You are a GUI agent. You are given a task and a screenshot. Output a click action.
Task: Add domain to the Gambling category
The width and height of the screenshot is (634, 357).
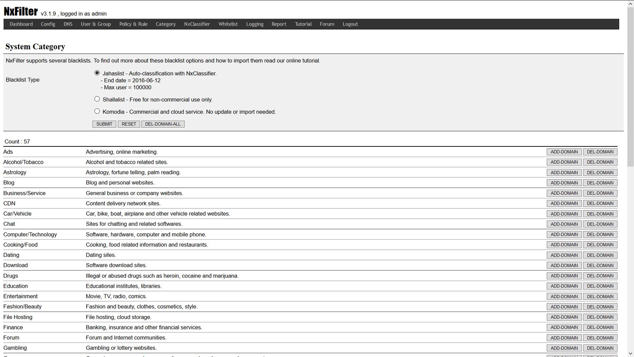564,348
